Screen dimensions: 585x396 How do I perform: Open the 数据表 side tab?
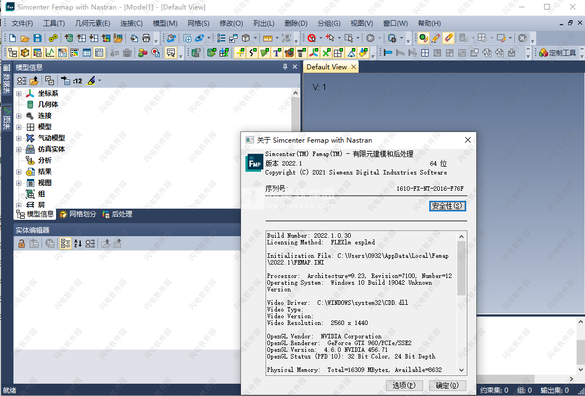[6, 80]
